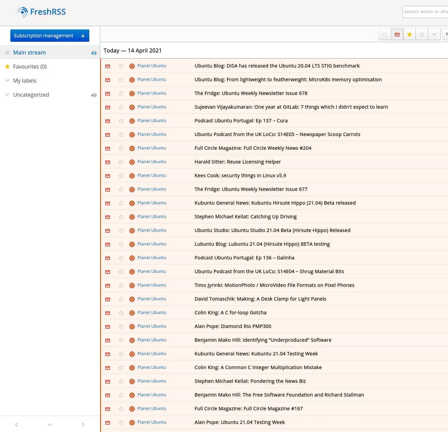The image size is (448, 432).
Task: Open Planet Ubuntu link on 'Diamond Rio PMP300' row
Action: (152, 326)
